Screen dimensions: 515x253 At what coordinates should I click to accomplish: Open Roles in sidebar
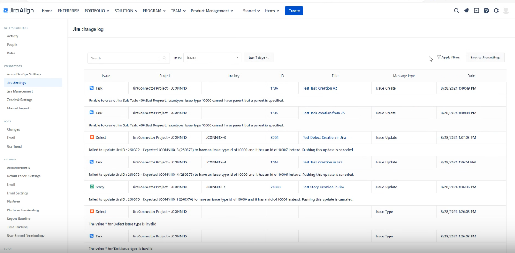point(11,53)
